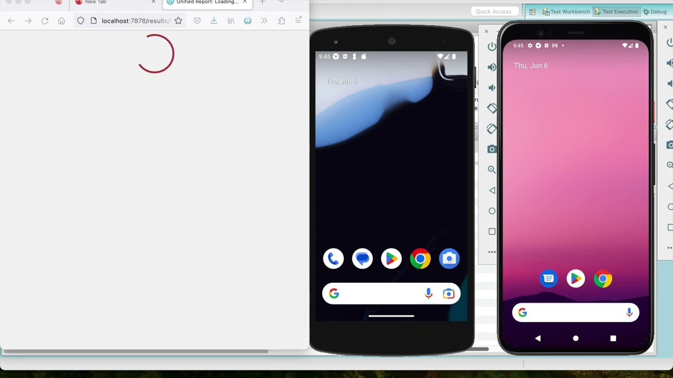The image size is (673, 378).
Task: Open the Firefox hamburger menu
Action: [298, 20]
